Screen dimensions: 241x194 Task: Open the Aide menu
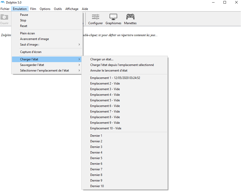(x=85, y=9)
